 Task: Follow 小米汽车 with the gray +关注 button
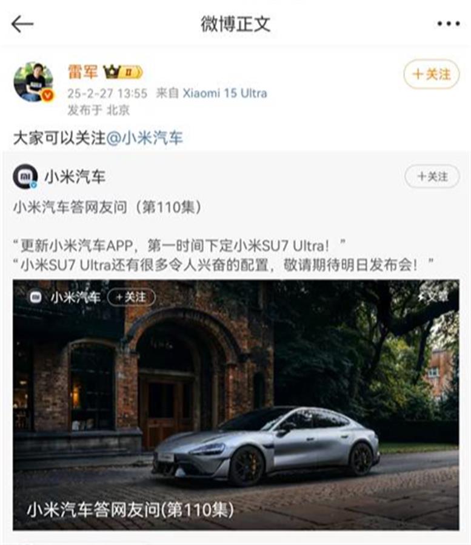pyautogui.click(x=432, y=177)
